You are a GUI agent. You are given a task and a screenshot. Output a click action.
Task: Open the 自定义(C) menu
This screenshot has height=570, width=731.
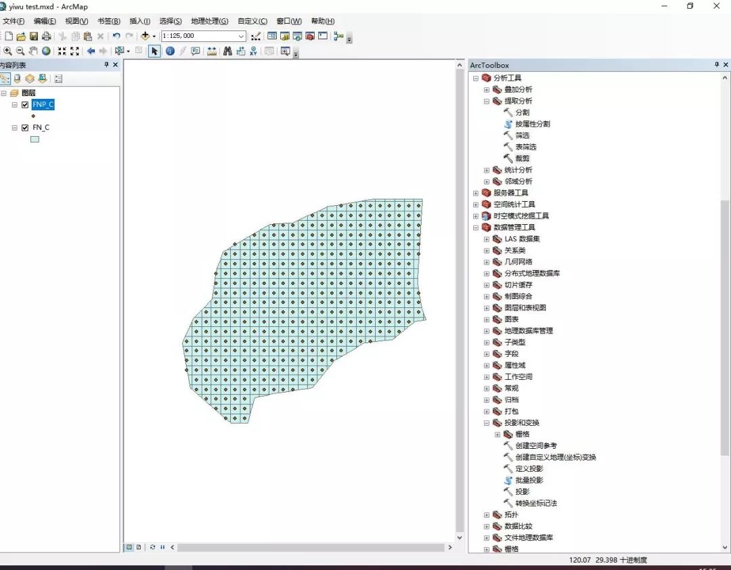pos(252,21)
